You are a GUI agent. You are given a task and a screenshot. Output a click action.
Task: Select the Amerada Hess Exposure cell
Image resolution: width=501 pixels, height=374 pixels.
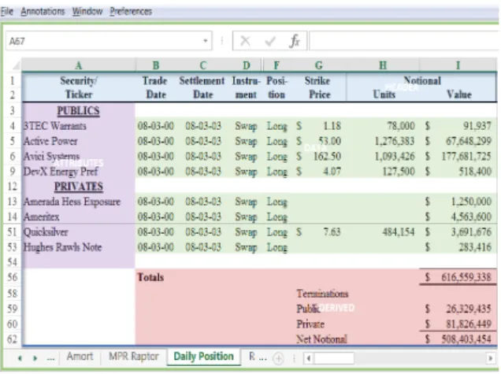click(79, 202)
